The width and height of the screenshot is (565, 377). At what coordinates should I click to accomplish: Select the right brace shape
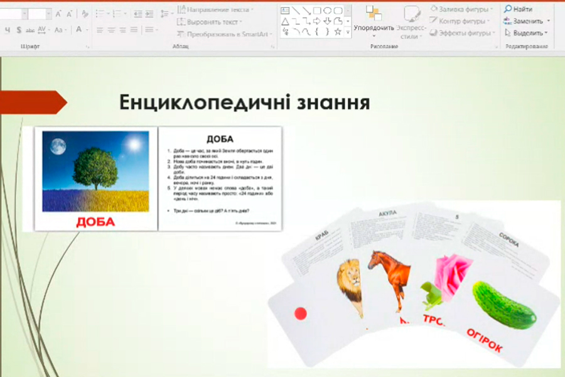327,32
